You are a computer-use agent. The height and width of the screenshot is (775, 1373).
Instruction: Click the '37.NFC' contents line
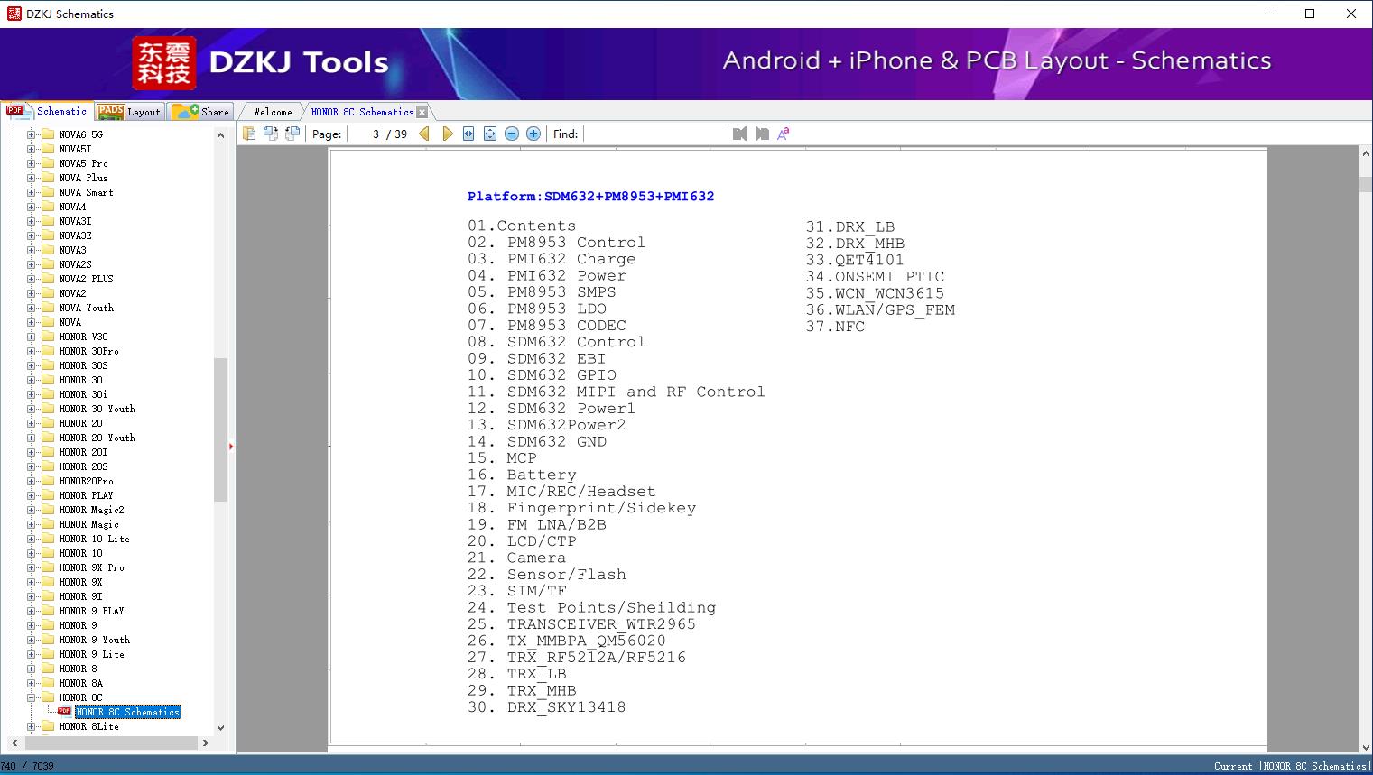(835, 327)
